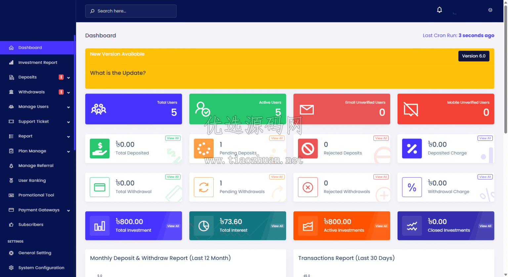
Task: Focus the Search here input field
Action: pos(131,11)
